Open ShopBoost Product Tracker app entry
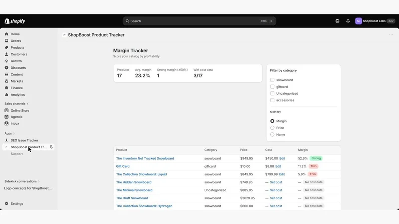 click(28, 147)
